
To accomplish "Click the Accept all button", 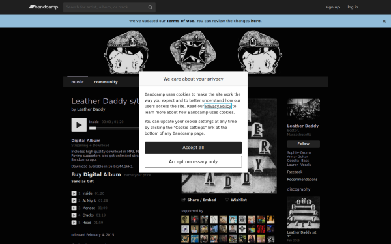I will coord(194,148).
